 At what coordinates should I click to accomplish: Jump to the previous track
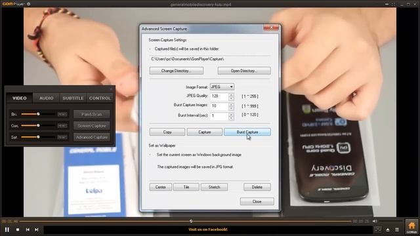point(28,229)
